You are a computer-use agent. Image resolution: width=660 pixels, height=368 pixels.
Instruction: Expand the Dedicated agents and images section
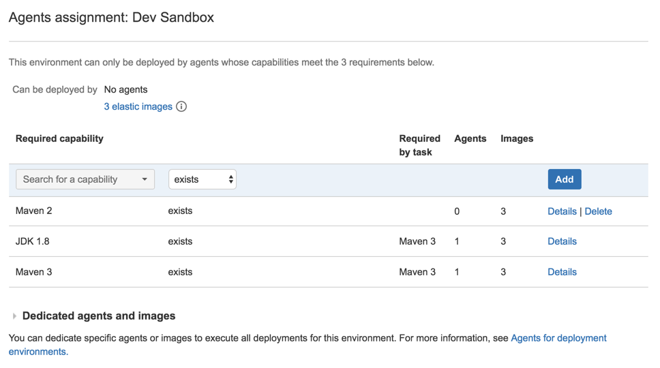[98, 316]
